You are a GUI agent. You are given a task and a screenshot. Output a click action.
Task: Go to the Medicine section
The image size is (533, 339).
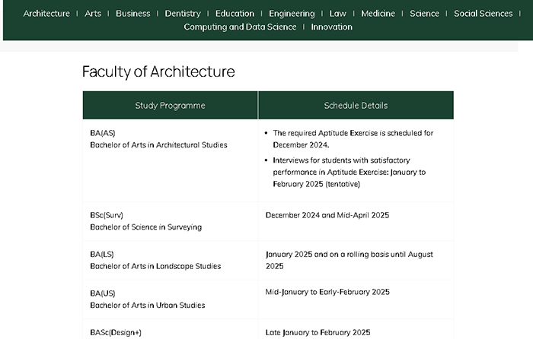click(x=378, y=14)
